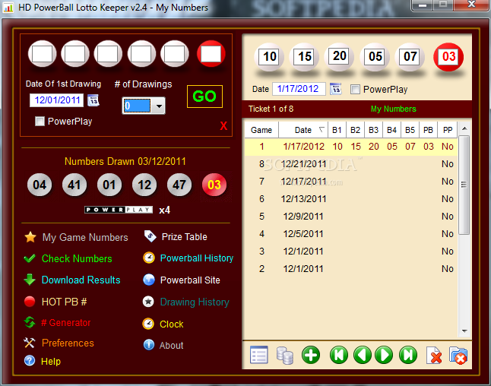Click the Powerball History clock icon
This screenshot has height=386, width=491.
click(149, 258)
